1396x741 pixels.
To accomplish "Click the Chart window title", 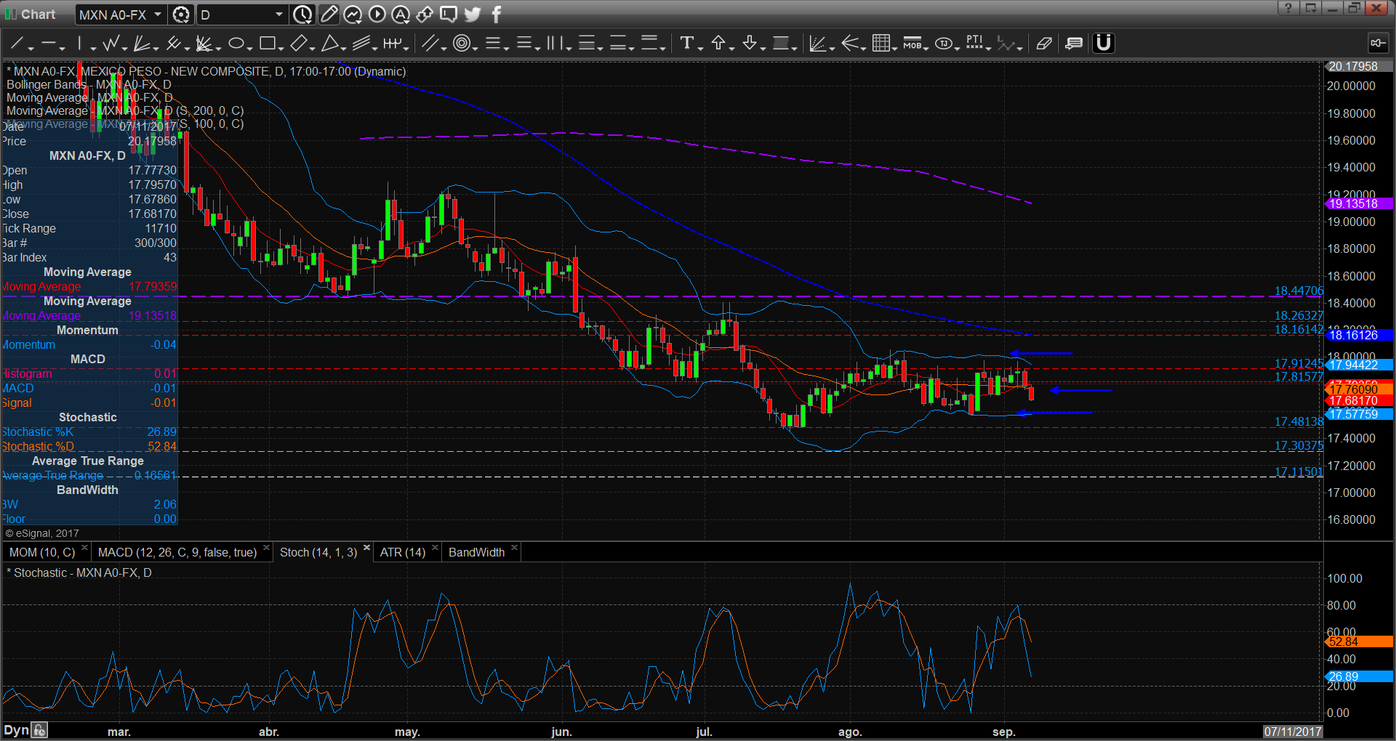I will click(x=38, y=15).
